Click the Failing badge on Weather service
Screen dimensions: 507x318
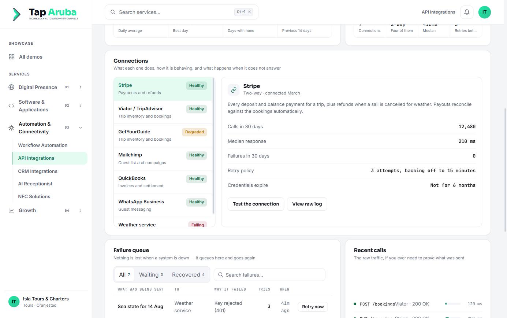(198, 225)
